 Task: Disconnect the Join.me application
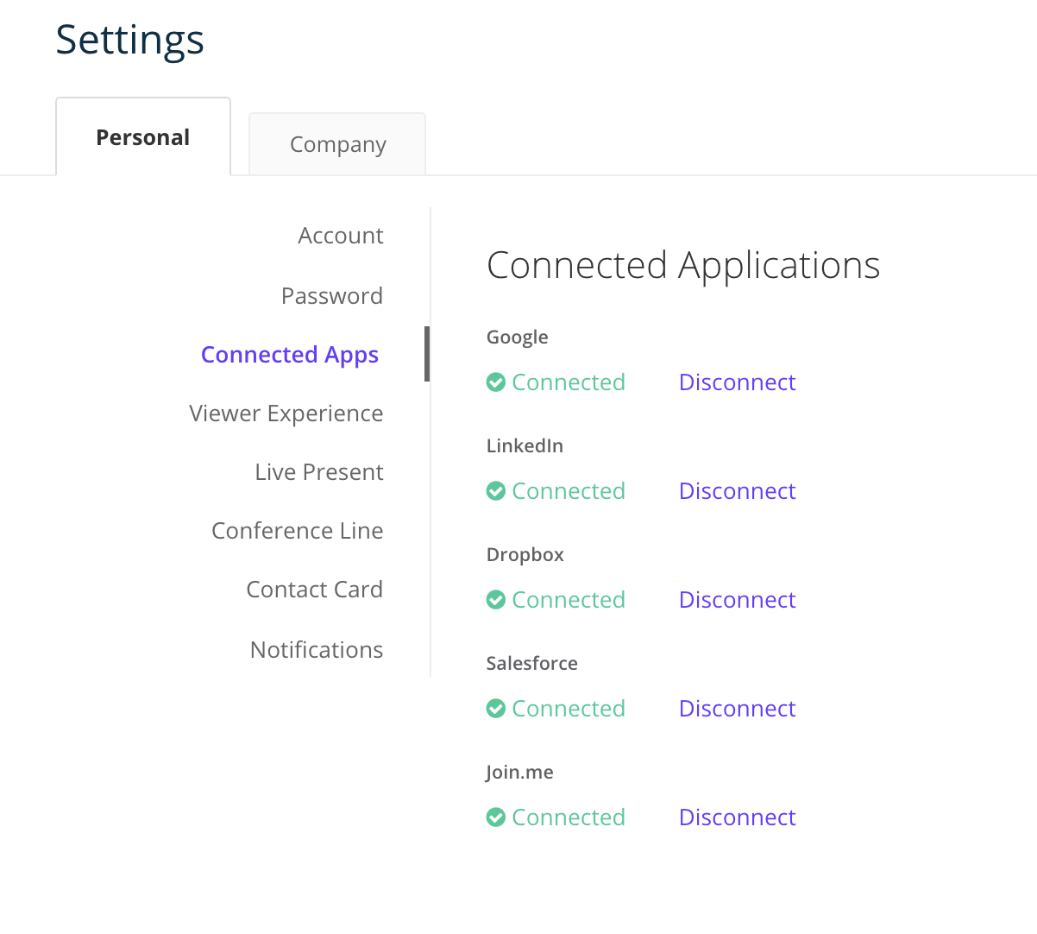738,817
